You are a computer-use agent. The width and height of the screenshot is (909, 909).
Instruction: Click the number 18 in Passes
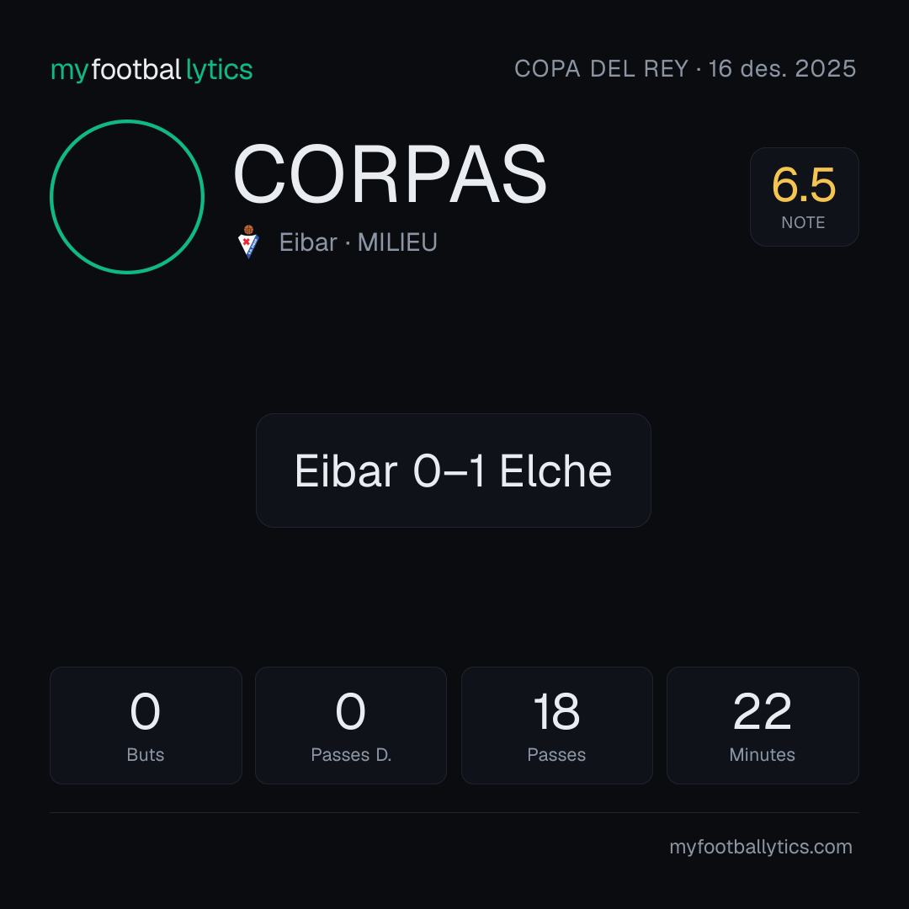[x=556, y=711]
